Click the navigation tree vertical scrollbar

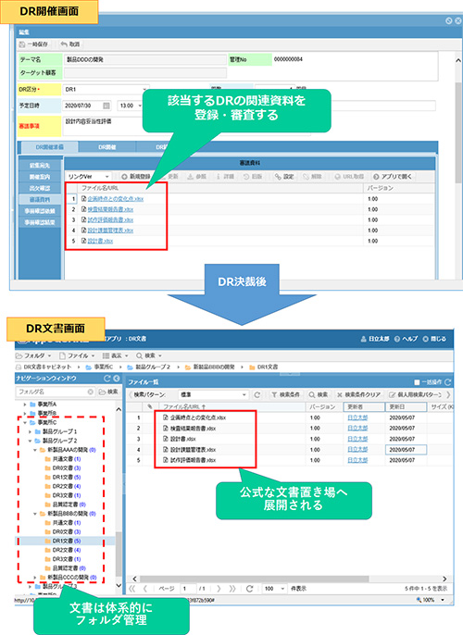coord(119,554)
